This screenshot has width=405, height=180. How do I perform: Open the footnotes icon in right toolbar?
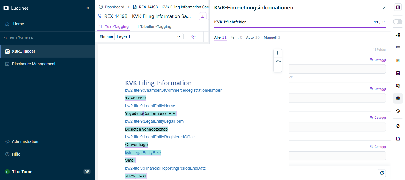click(x=398, y=86)
